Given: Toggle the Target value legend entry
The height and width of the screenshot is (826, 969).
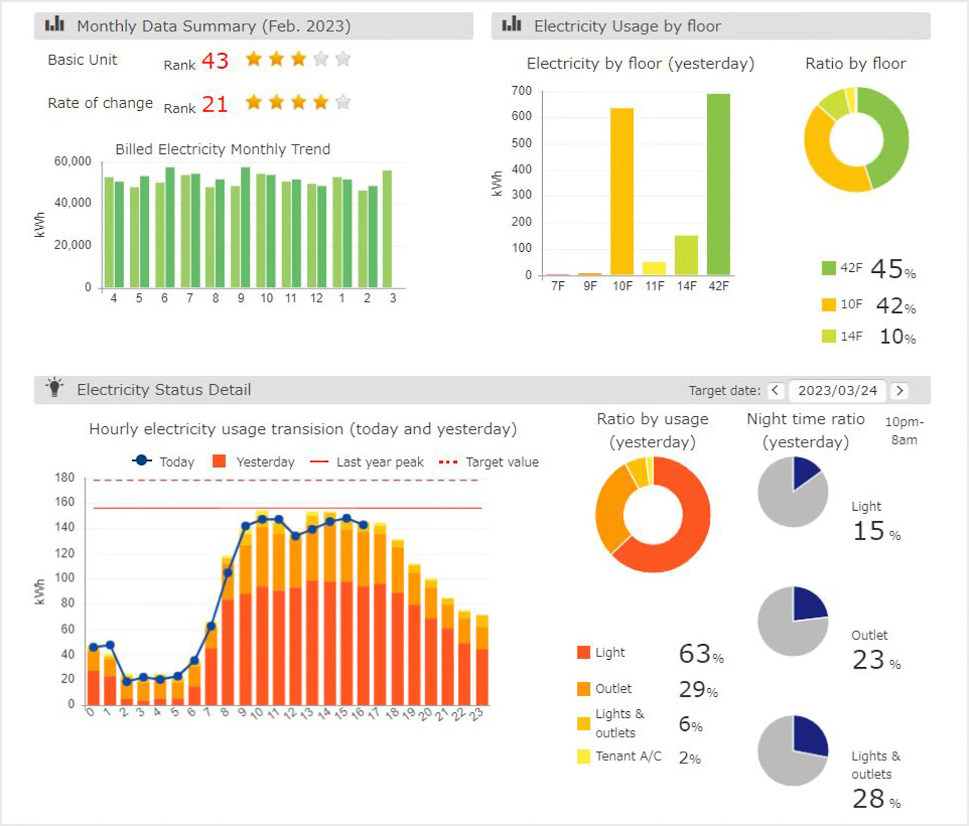Looking at the screenshot, I should 489,462.
